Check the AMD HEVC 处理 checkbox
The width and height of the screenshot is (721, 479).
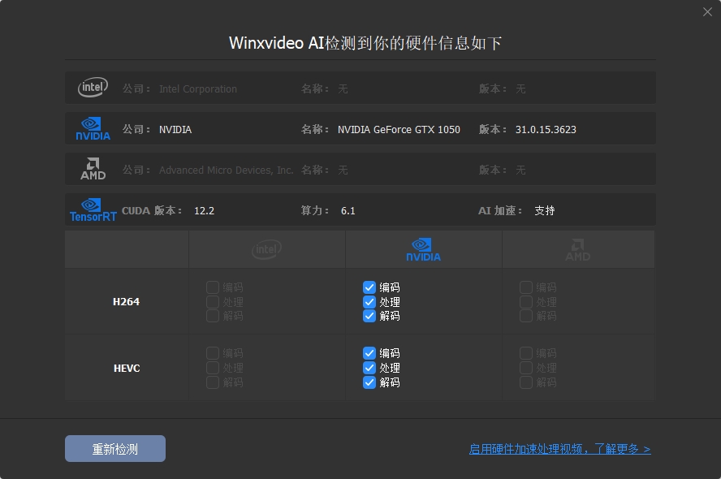526,368
